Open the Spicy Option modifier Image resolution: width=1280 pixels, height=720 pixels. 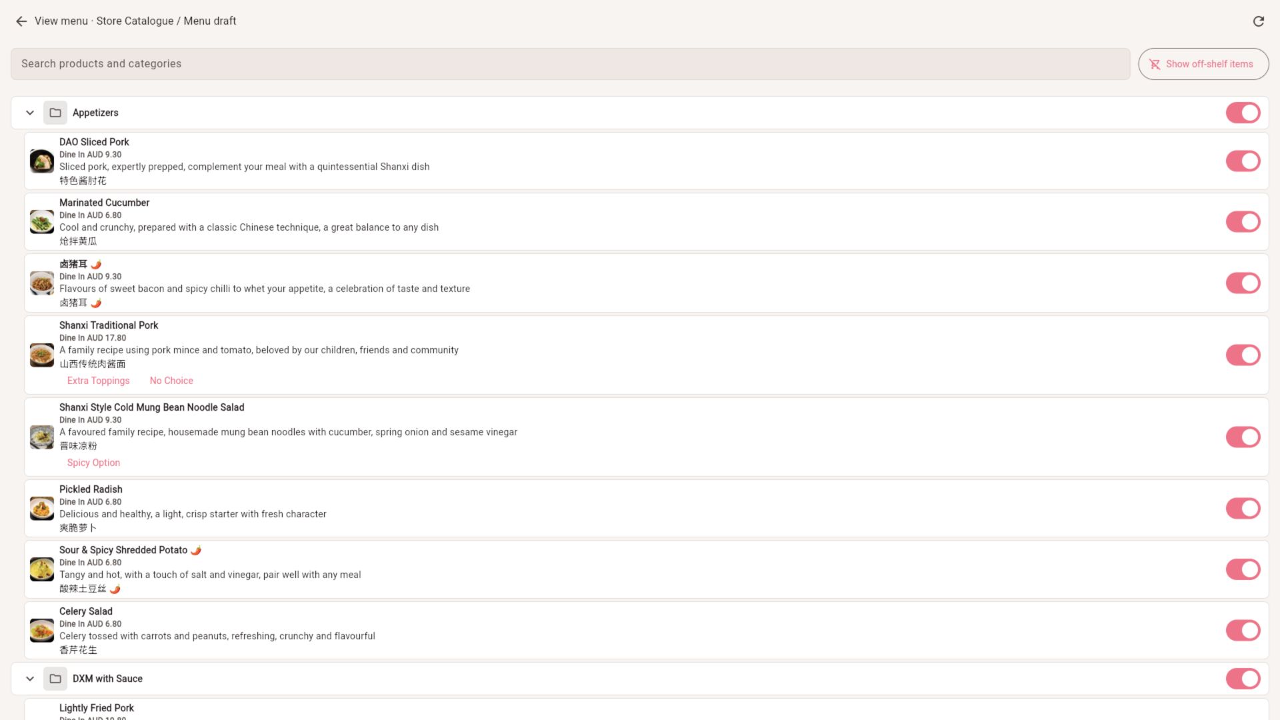pyautogui.click(x=93, y=463)
